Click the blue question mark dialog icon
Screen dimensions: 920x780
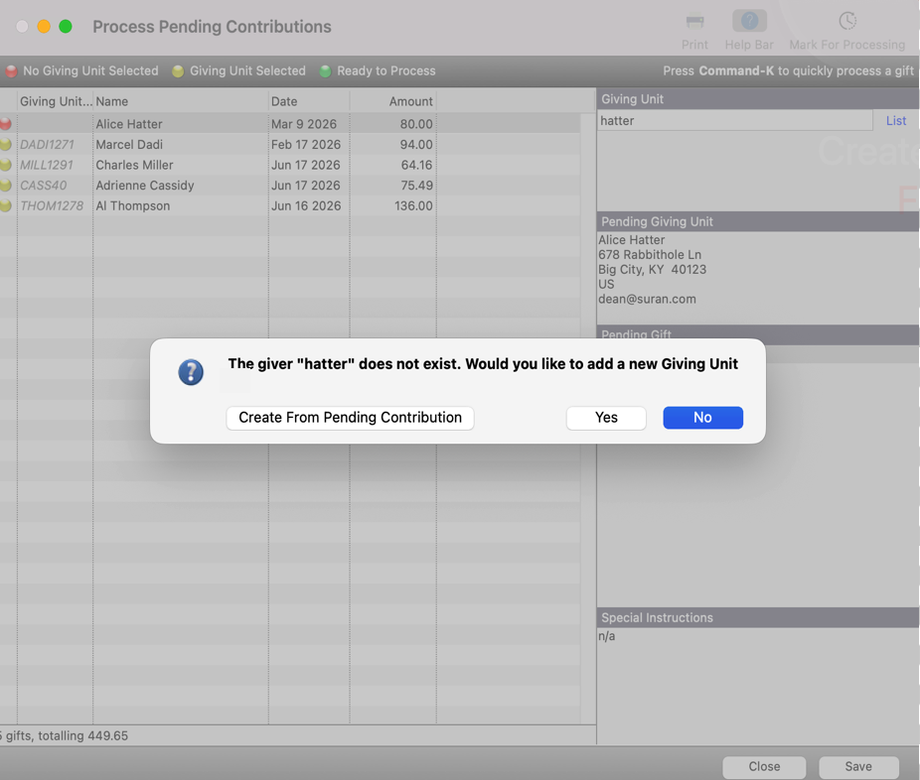point(191,372)
